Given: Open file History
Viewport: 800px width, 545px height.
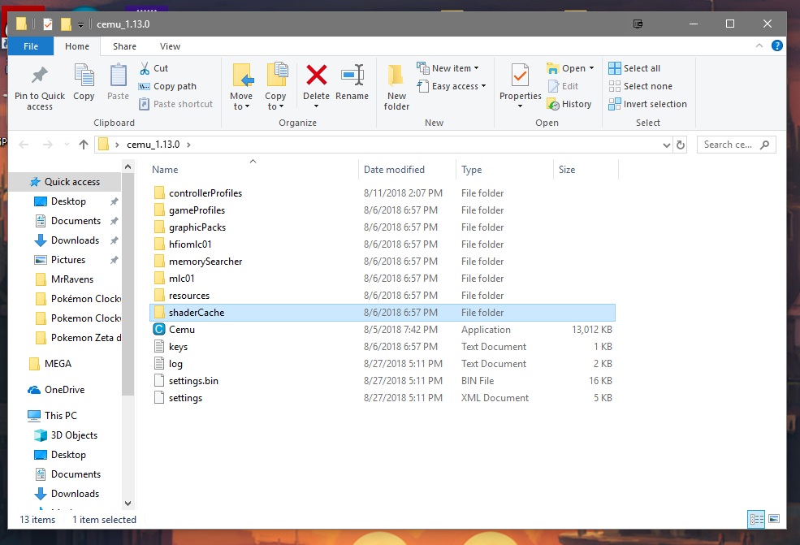Looking at the screenshot, I should pos(569,104).
